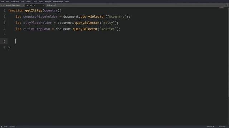This screenshot has width=229, height=128.
Task: Click line number 5 in gutter
Action: pyautogui.click(x=5, y=35)
